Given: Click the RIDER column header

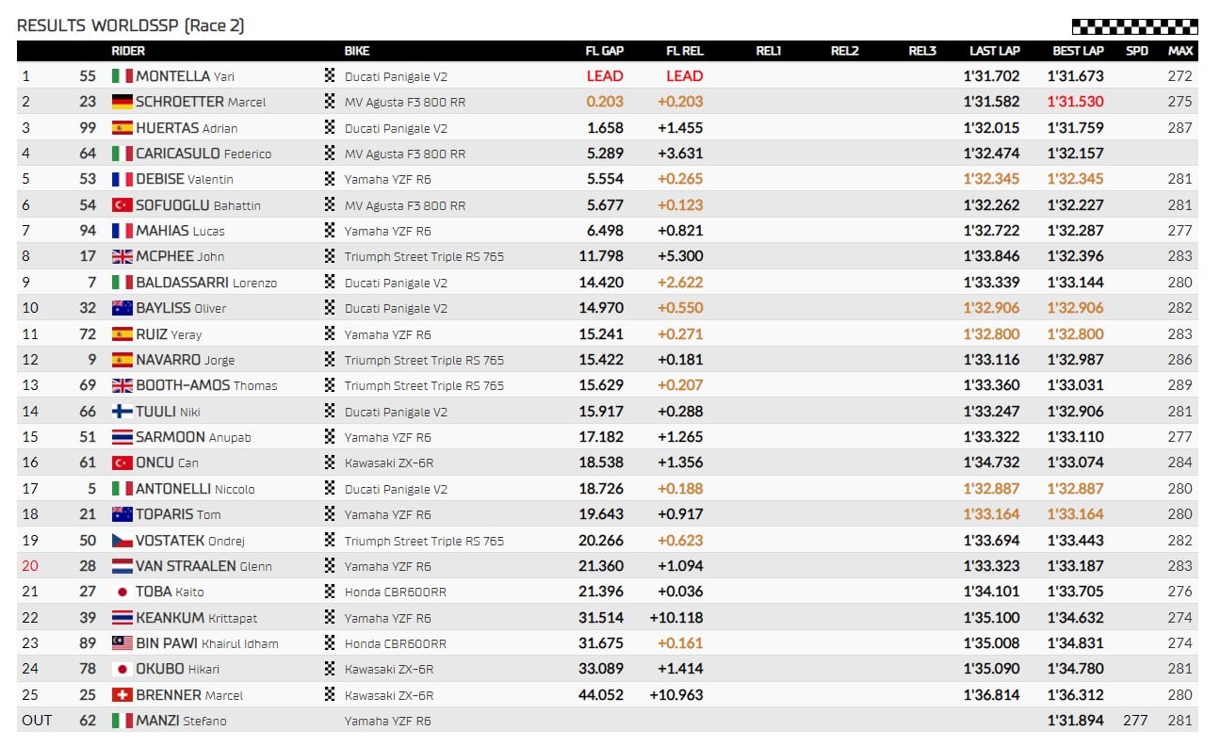Looking at the screenshot, I should (x=128, y=51).
